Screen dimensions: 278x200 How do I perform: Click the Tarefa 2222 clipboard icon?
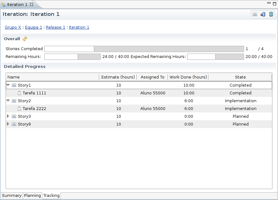coord(19,109)
